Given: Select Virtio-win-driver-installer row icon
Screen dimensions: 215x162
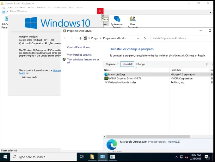Looking at the screenshot, I should (106, 83).
